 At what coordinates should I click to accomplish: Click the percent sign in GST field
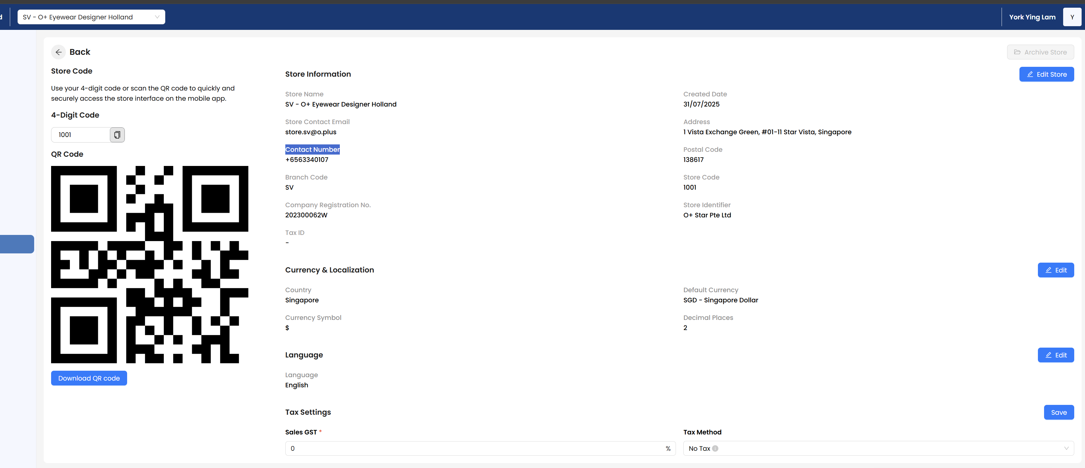pyautogui.click(x=668, y=449)
